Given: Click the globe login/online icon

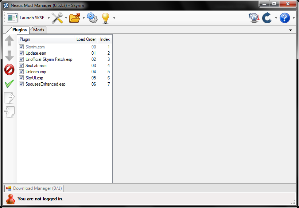Looking at the screenshot, I should click(254, 18).
